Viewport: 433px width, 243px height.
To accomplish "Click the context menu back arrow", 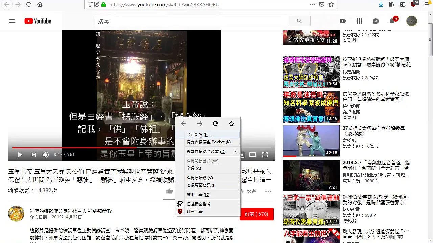I will pyautogui.click(x=184, y=124).
